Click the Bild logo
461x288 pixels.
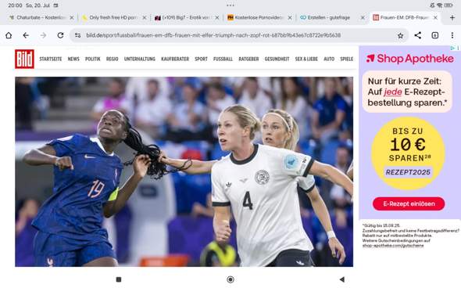tap(24, 59)
